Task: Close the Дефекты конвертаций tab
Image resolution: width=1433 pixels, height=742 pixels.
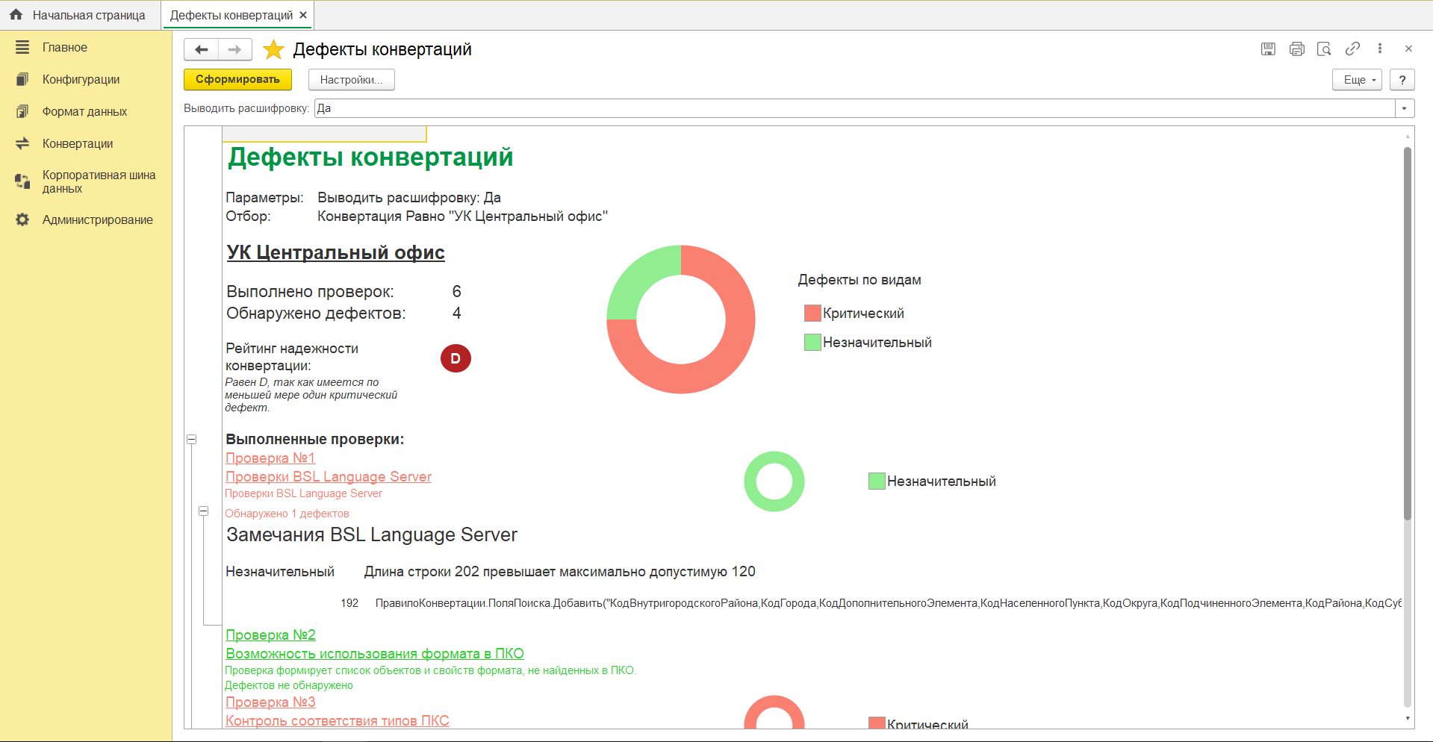Action: click(302, 15)
